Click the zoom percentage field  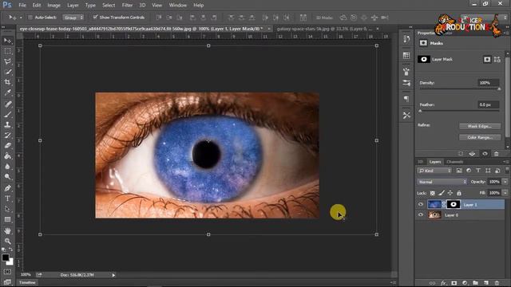pyautogui.click(x=26, y=275)
